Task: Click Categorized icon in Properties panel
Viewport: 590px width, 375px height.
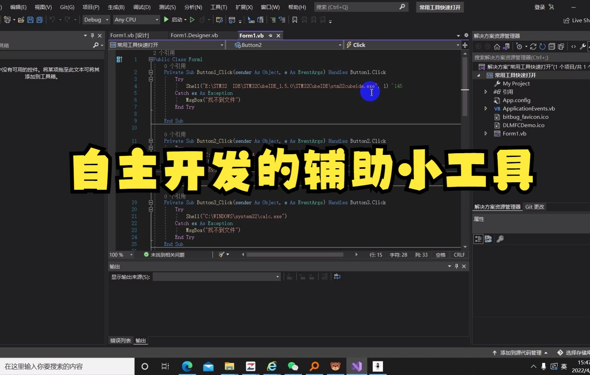Action: coord(478,239)
